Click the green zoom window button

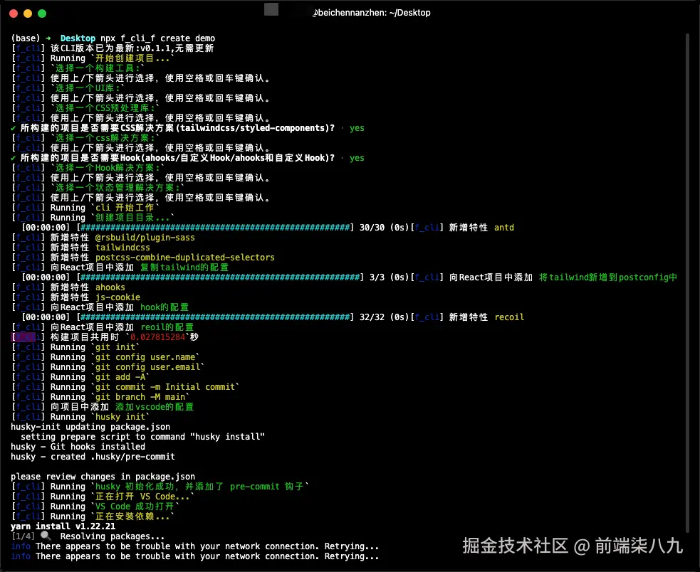[x=42, y=14]
